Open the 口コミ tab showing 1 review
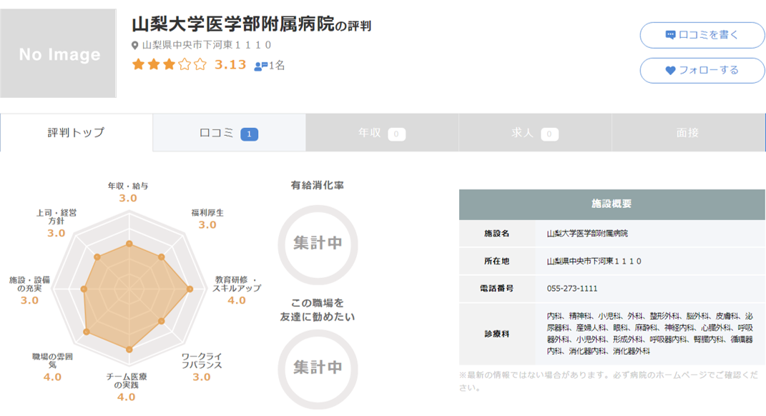 (x=229, y=133)
